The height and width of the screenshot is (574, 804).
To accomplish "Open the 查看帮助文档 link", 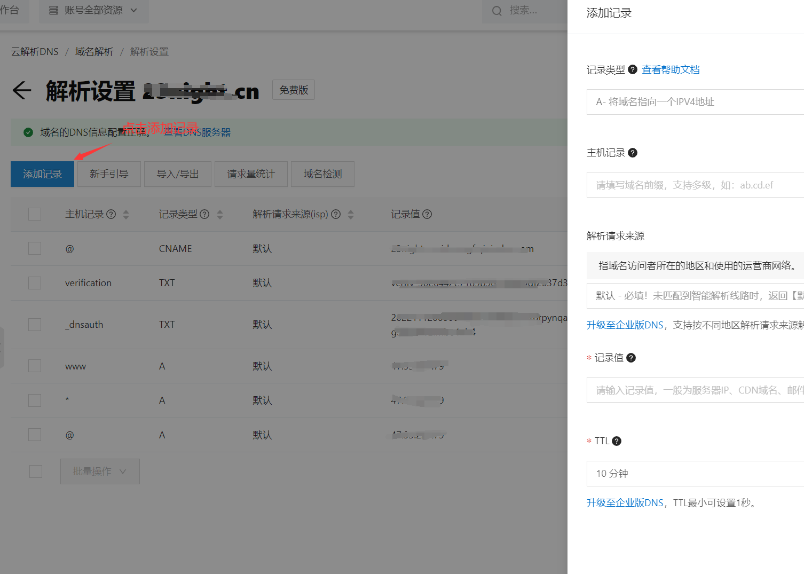I will [671, 69].
